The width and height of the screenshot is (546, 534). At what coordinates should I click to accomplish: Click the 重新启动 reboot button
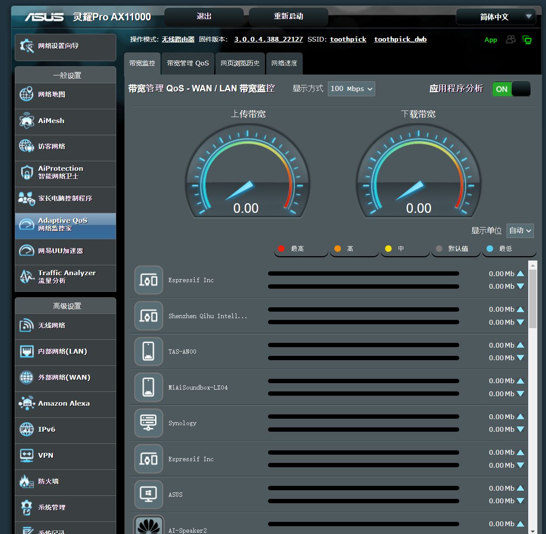[x=288, y=16]
